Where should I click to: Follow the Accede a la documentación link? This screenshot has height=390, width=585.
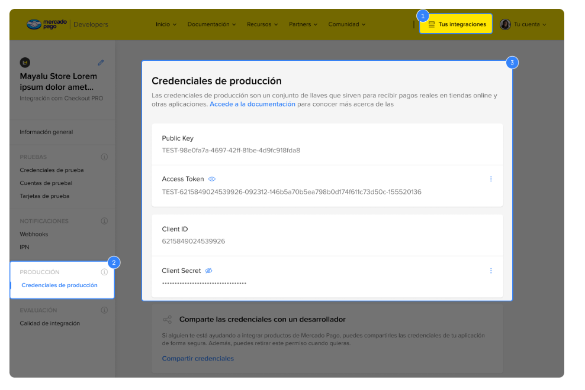(252, 105)
